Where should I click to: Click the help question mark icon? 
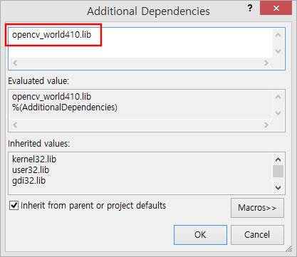pos(250,9)
